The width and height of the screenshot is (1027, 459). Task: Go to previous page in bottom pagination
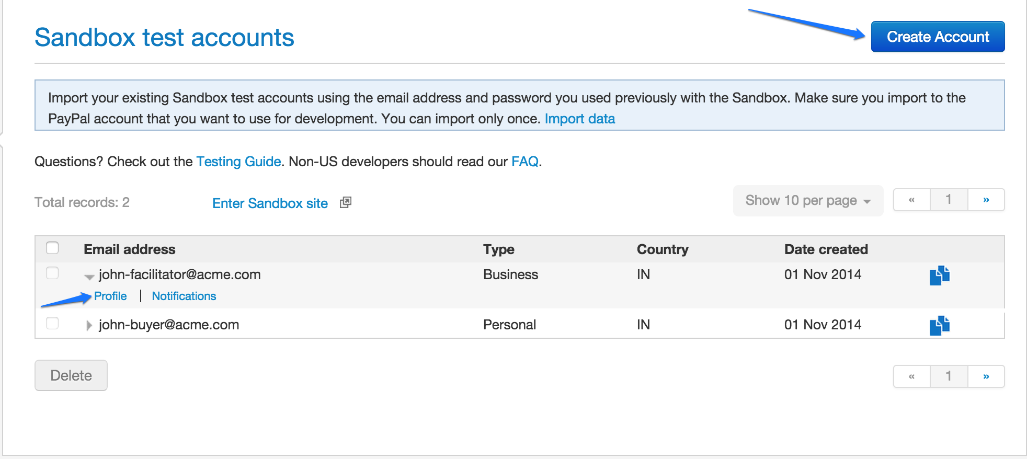[911, 376]
